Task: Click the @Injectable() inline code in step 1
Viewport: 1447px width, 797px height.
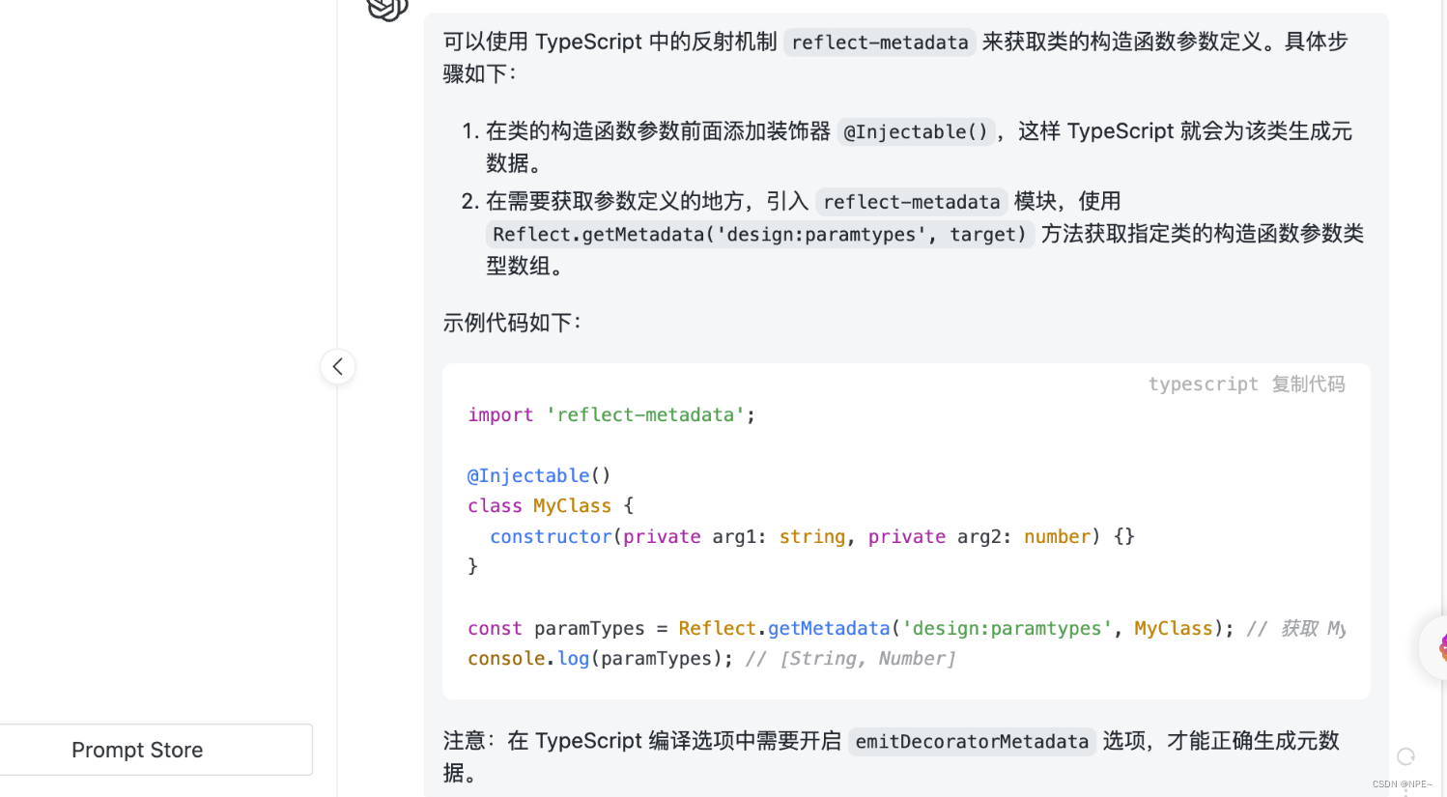Action: point(916,132)
